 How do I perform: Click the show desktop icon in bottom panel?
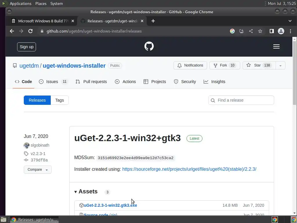3,220
